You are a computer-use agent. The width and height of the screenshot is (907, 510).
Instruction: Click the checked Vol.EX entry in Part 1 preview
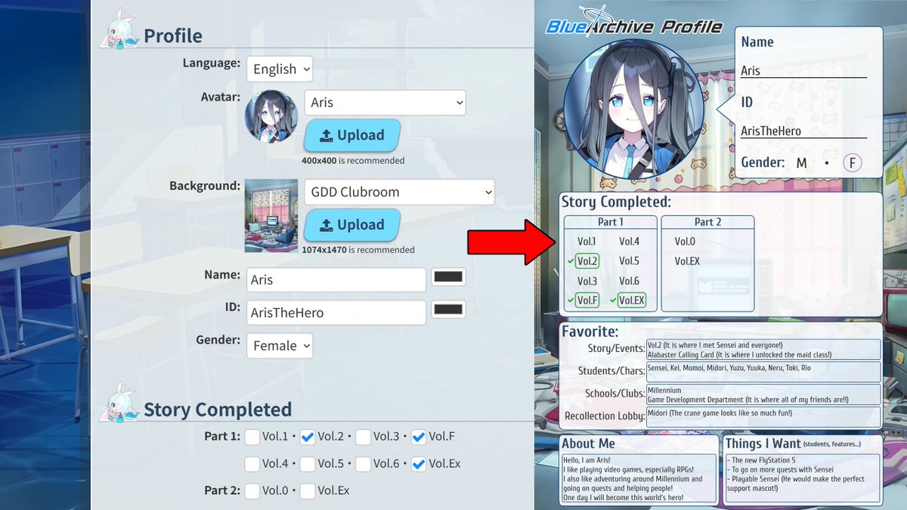point(632,301)
